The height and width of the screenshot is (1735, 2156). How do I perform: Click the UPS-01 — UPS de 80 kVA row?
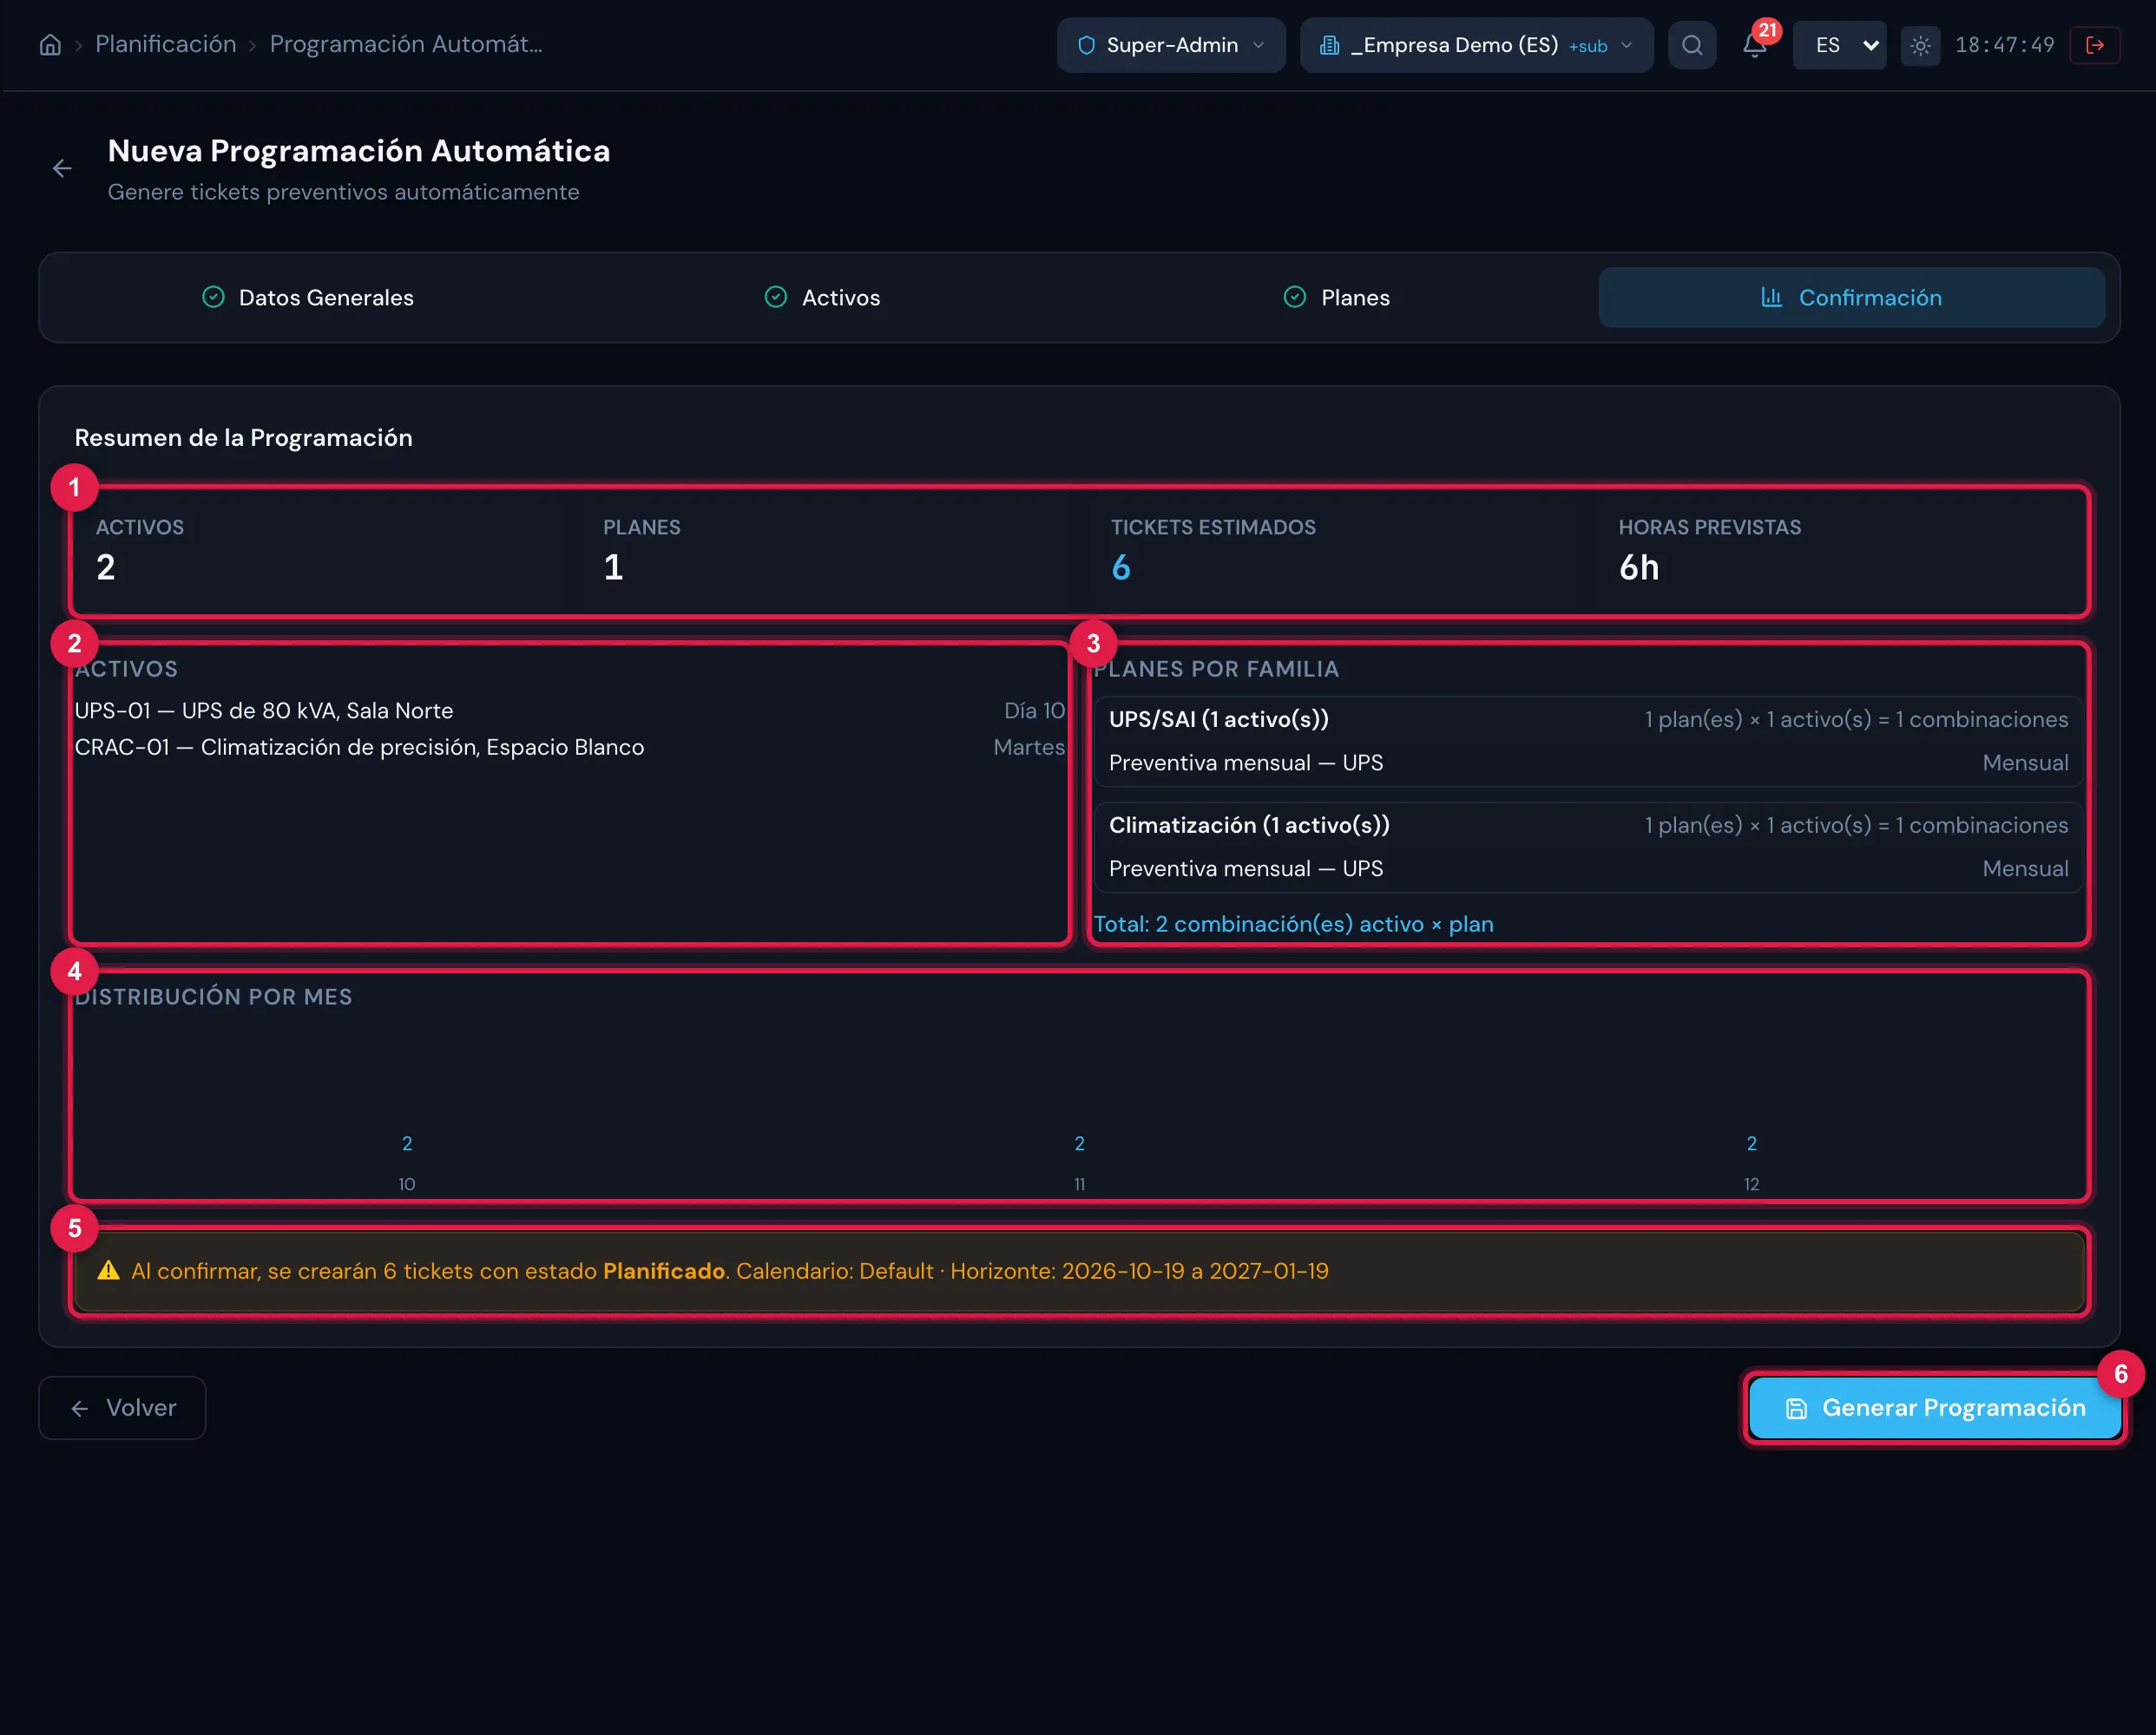pos(570,710)
